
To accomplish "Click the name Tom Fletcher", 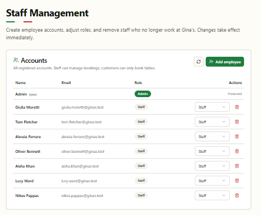I will point(26,122).
